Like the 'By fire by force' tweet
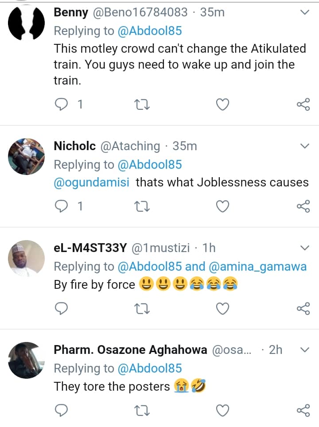 (x=222, y=308)
